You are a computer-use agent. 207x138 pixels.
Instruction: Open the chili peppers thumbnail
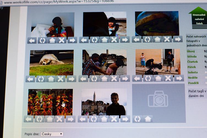(50, 102)
